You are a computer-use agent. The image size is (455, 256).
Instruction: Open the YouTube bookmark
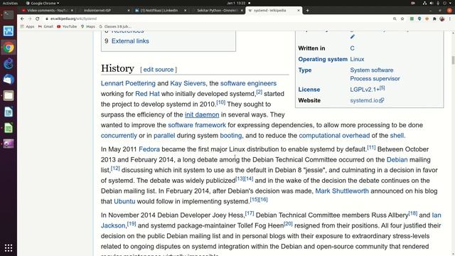tap(67, 26)
